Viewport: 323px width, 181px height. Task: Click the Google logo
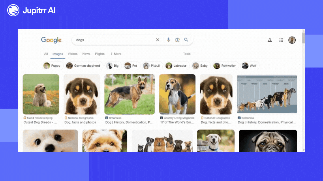click(x=51, y=40)
